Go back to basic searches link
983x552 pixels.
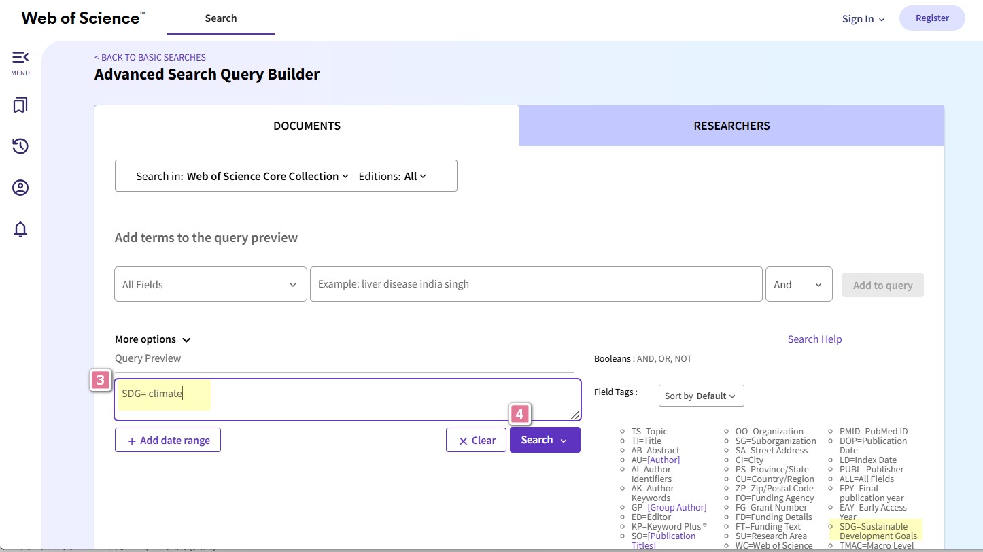[x=150, y=57]
